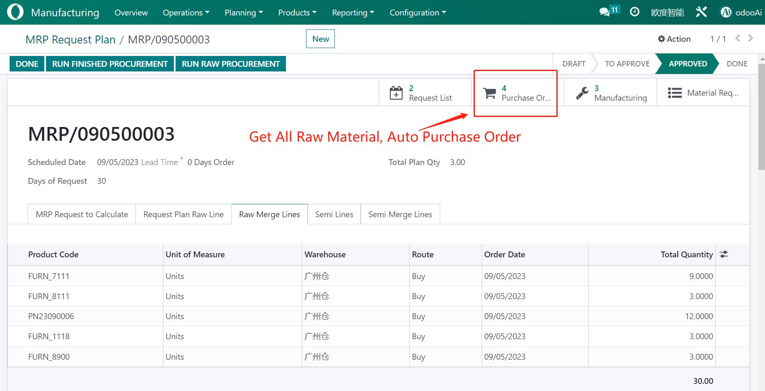Image resolution: width=765 pixels, height=391 pixels.
Task: Click the MRP/090500003 record title
Action: click(101, 134)
